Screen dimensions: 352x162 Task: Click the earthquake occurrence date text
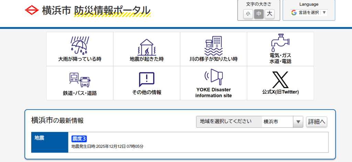click(x=107, y=147)
